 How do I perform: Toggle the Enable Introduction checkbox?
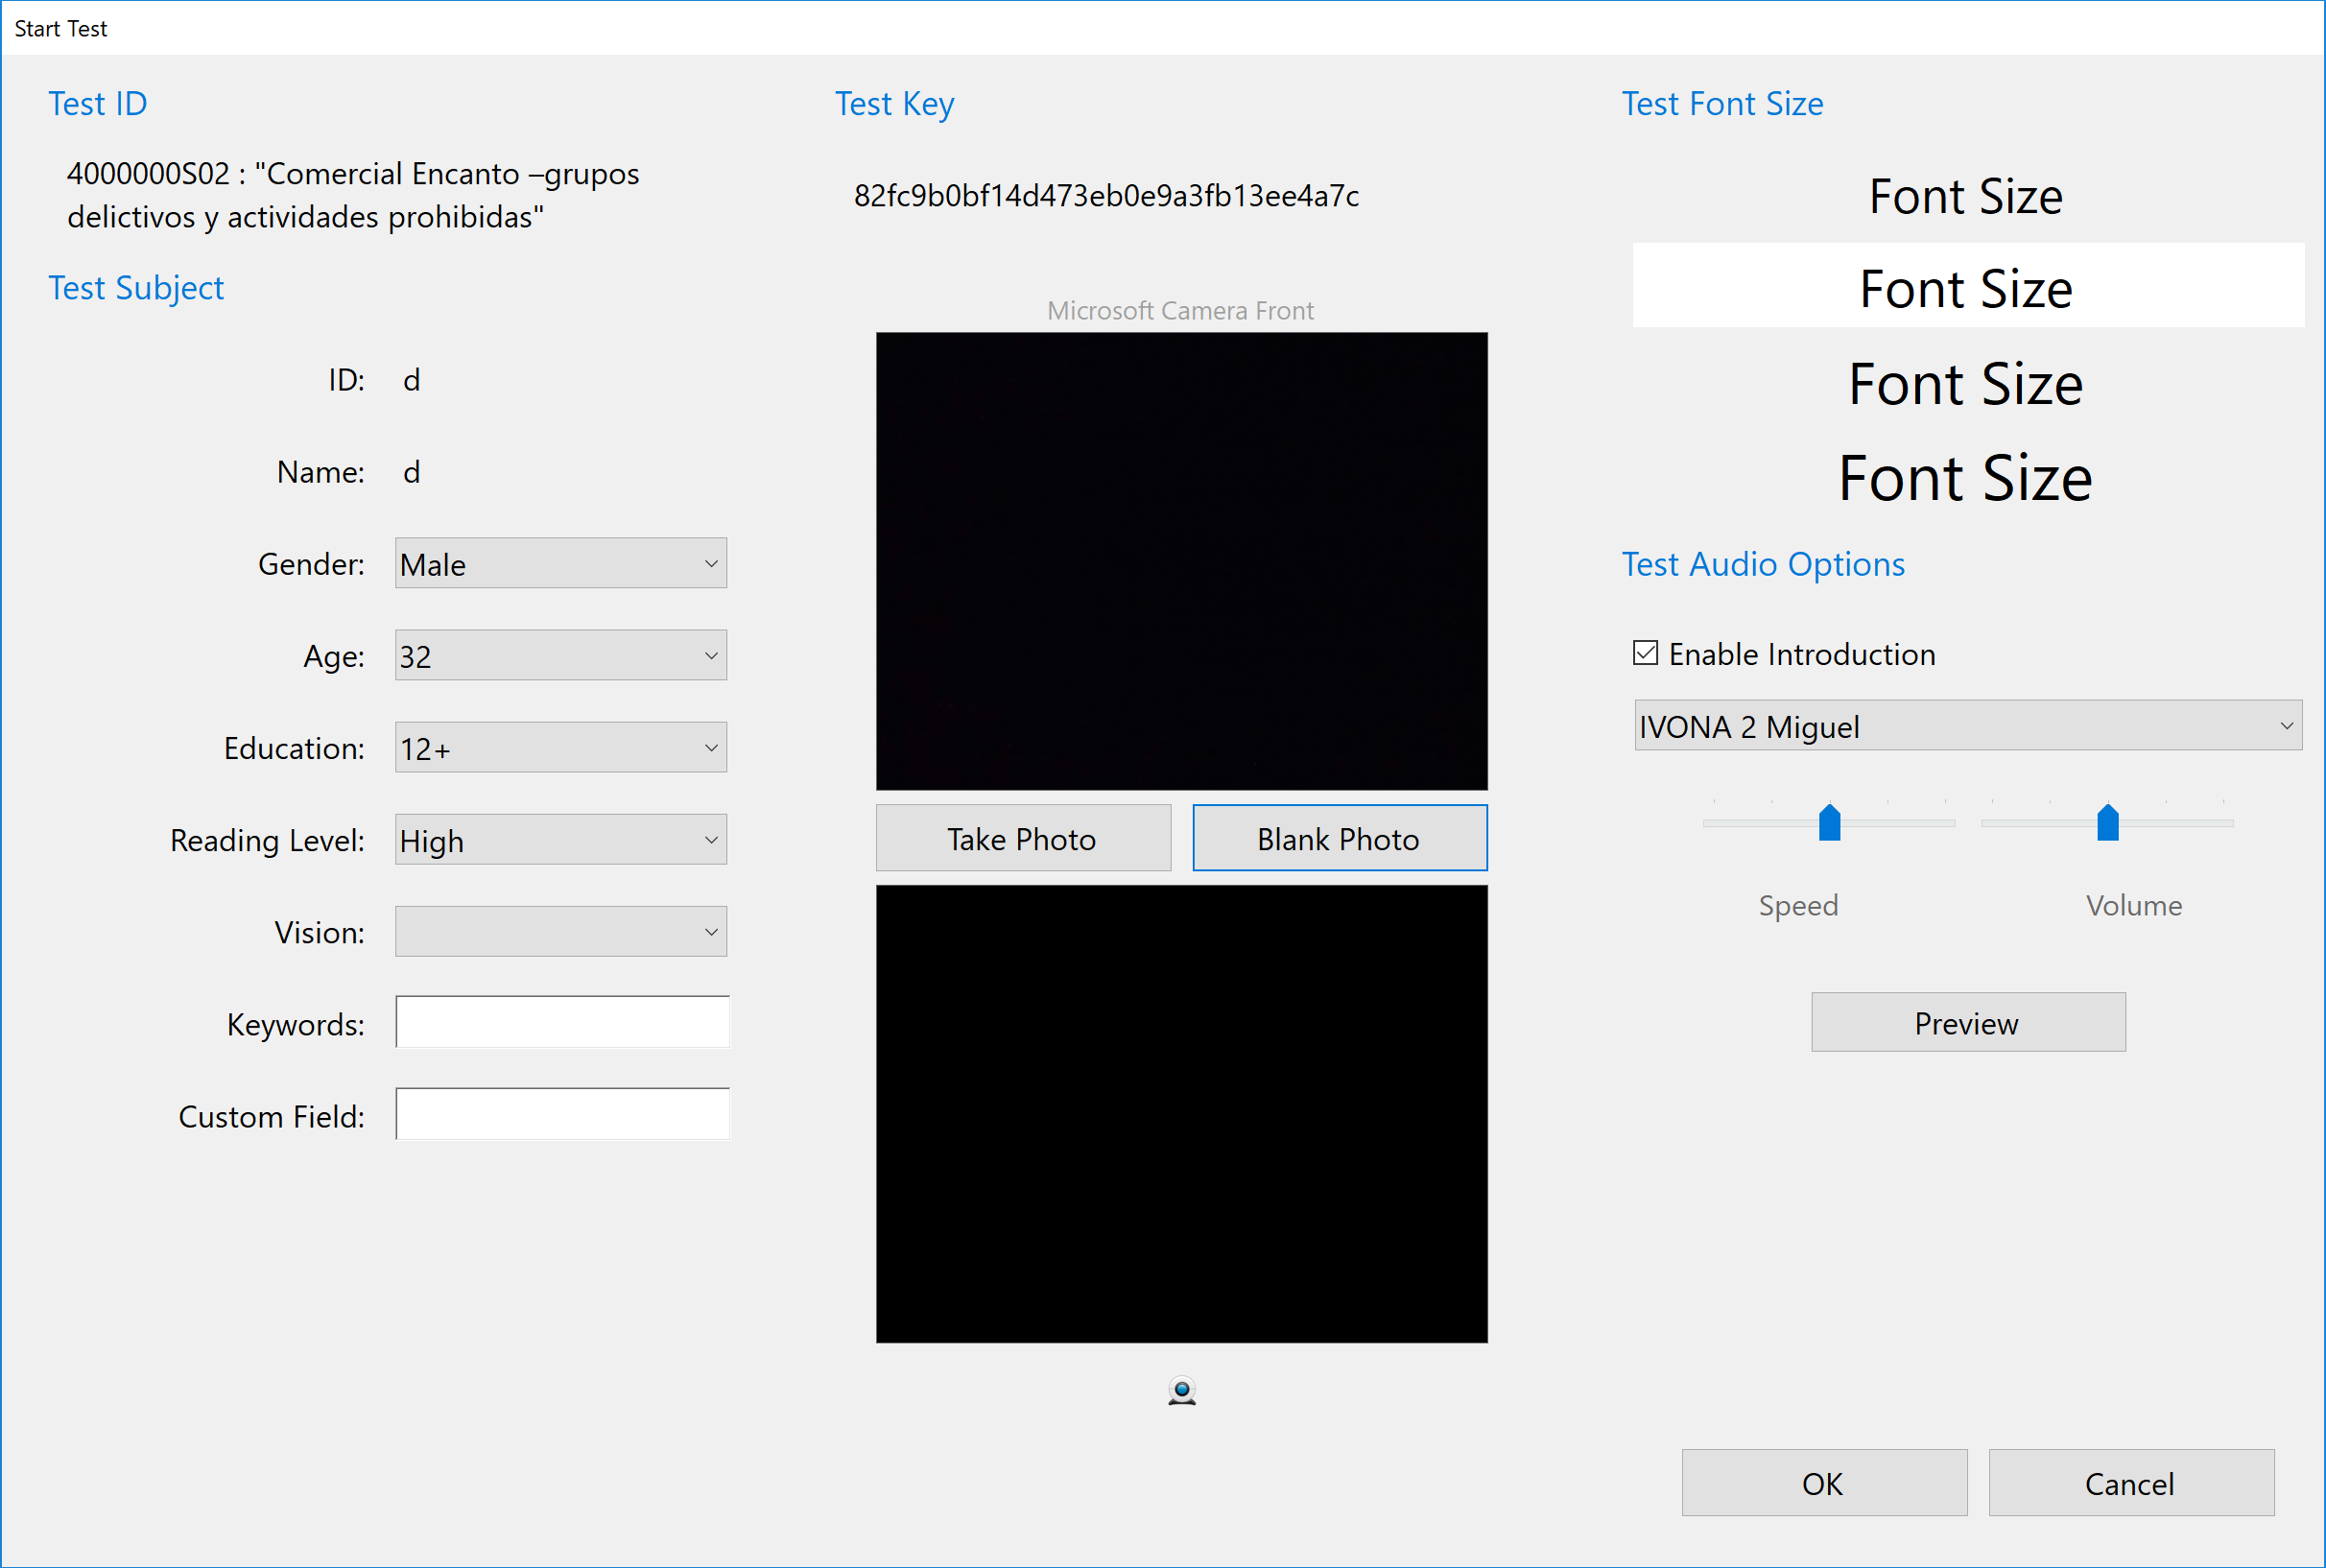coord(1645,653)
